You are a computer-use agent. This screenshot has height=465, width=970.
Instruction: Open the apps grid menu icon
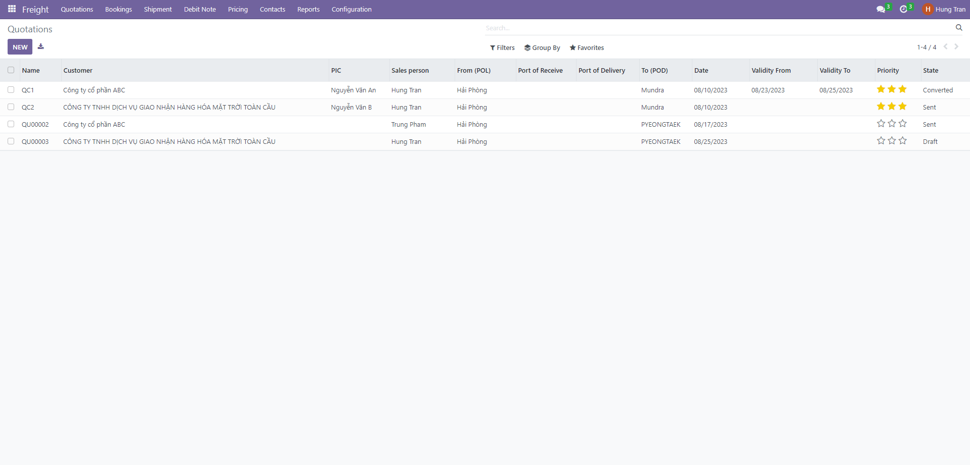(12, 9)
